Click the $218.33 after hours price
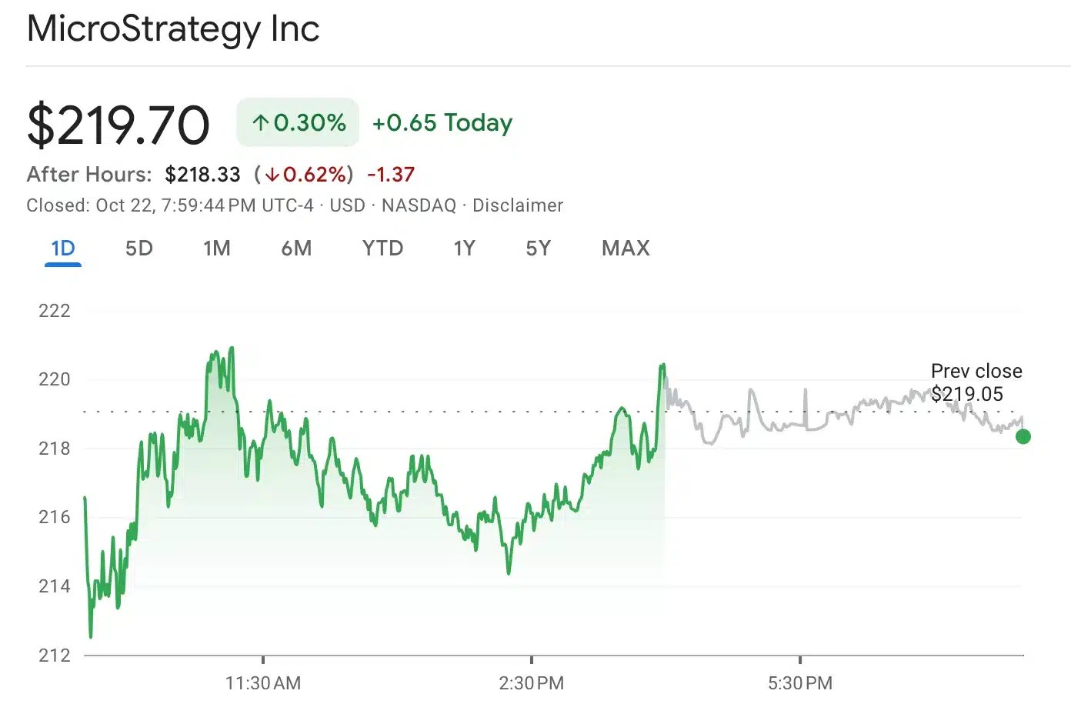 tap(202, 175)
